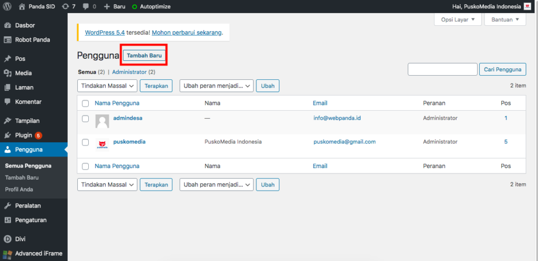Click the Laman pages icon
The width and height of the screenshot is (538, 261).
tap(7, 88)
